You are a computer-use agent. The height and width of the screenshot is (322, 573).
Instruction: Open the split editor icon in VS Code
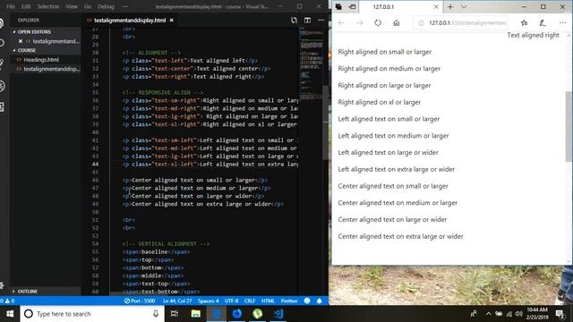pyautogui.click(x=307, y=20)
